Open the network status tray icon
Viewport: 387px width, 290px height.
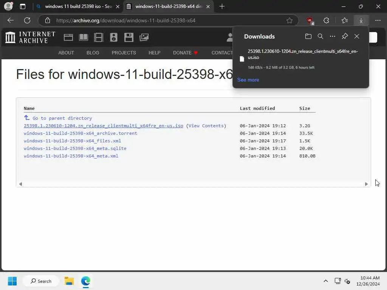point(337,281)
